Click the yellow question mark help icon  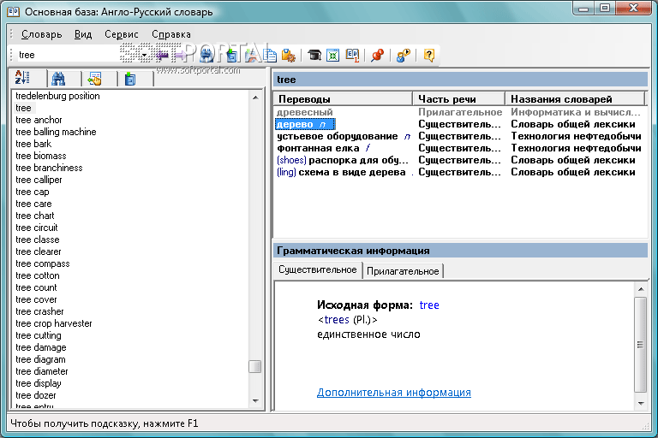pyautogui.click(x=429, y=56)
